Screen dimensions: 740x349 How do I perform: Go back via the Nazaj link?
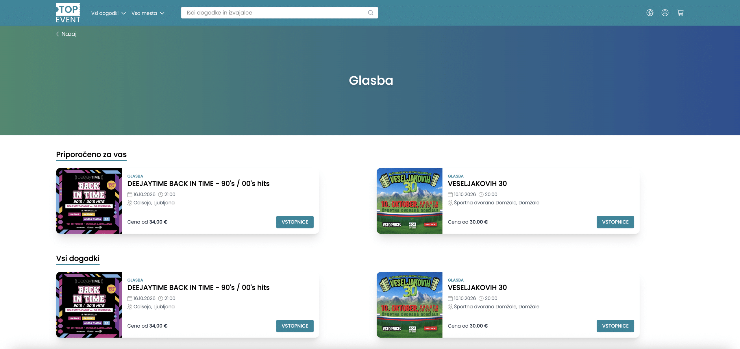coord(66,34)
